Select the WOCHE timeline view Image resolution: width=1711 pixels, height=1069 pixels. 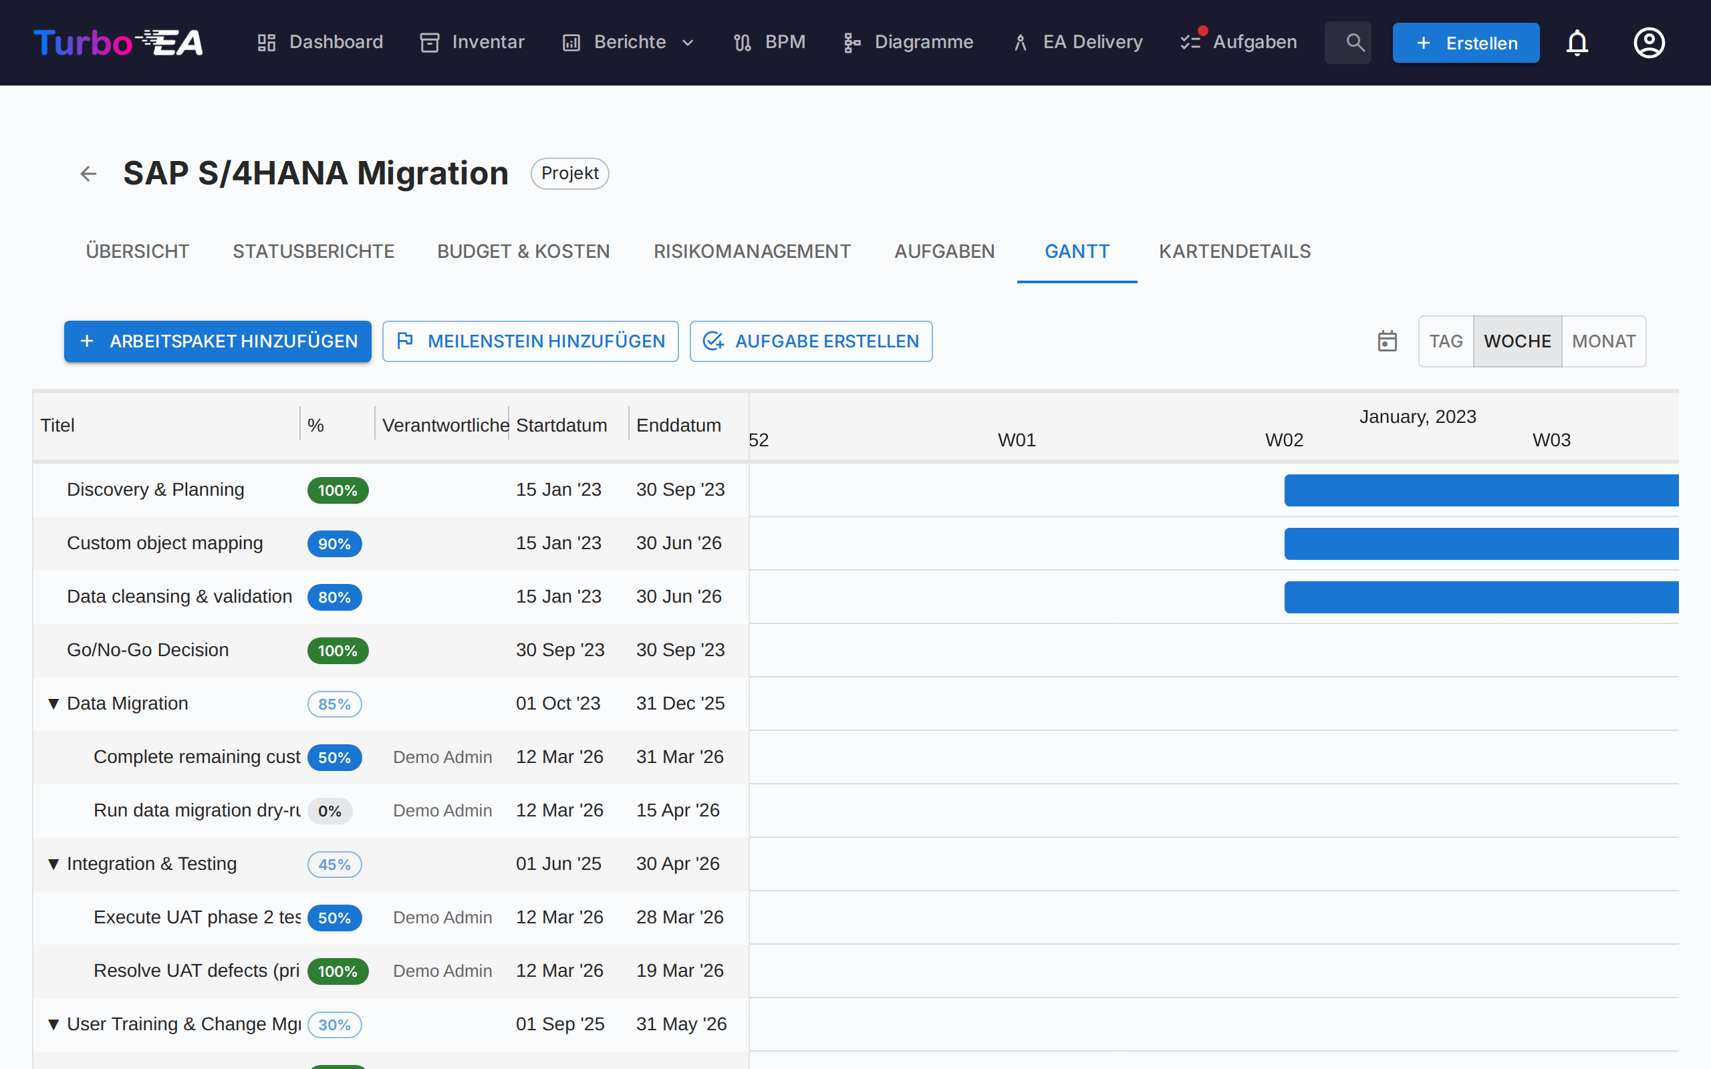[x=1517, y=341]
